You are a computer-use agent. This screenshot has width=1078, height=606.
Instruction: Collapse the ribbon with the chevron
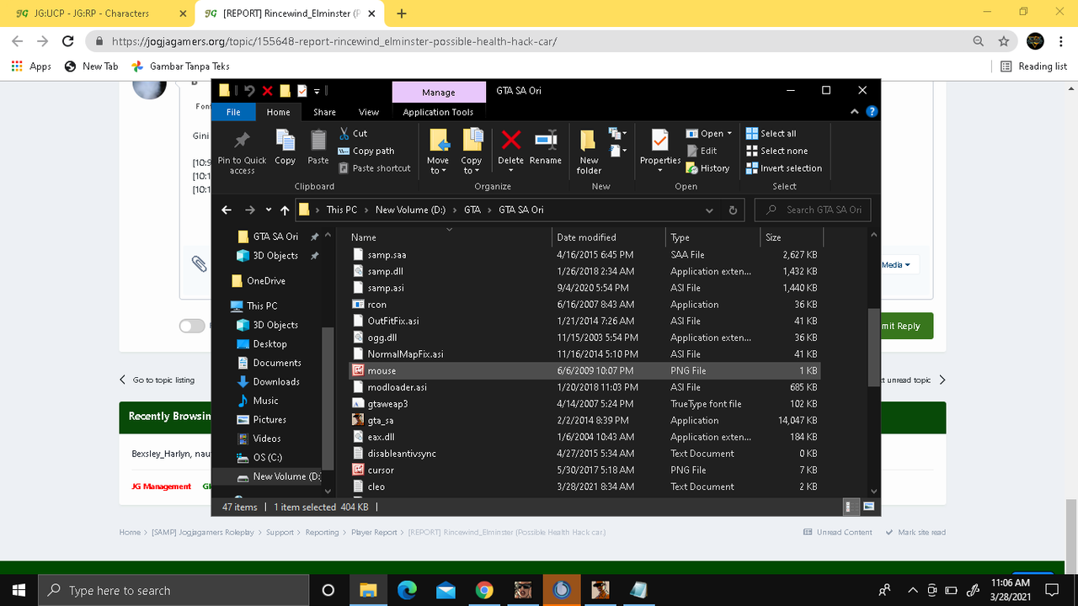(856, 111)
